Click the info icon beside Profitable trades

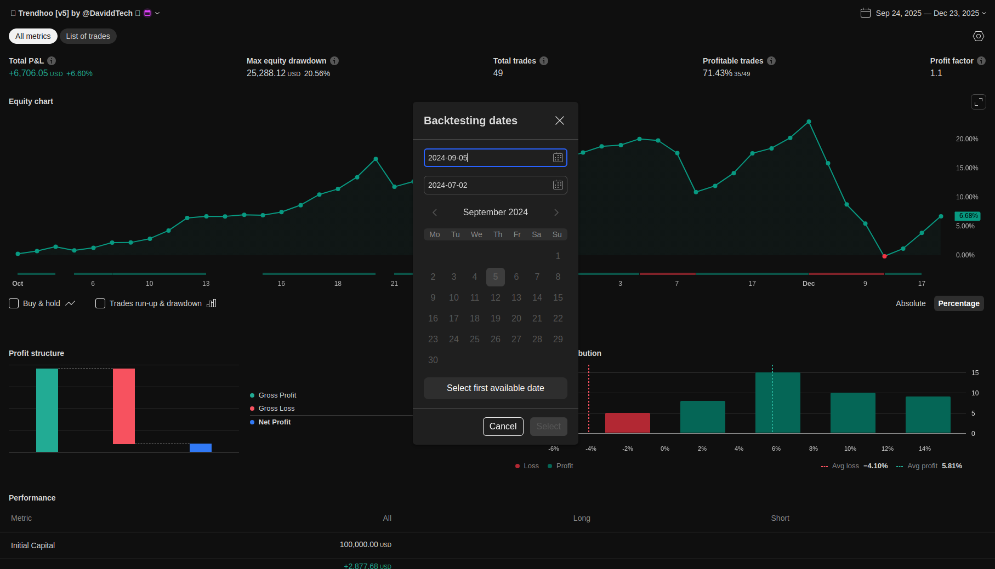pyautogui.click(x=771, y=61)
